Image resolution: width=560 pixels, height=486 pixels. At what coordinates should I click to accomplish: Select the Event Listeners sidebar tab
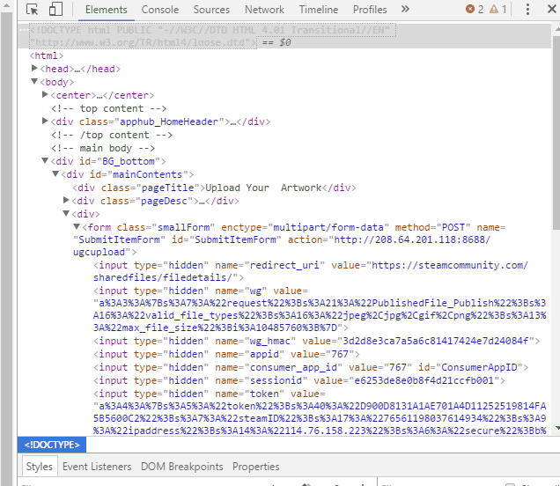pyautogui.click(x=97, y=467)
